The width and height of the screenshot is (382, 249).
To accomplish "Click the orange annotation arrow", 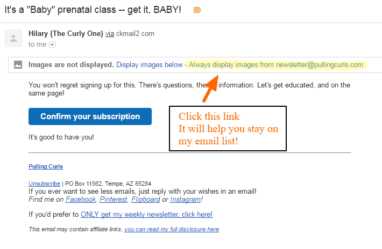I will click(x=210, y=88).
